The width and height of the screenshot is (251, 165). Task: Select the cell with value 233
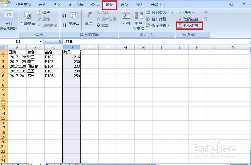point(72,66)
